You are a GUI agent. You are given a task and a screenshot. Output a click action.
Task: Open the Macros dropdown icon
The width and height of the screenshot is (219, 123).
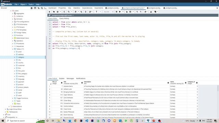pyautogui.click(x=156, y=12)
